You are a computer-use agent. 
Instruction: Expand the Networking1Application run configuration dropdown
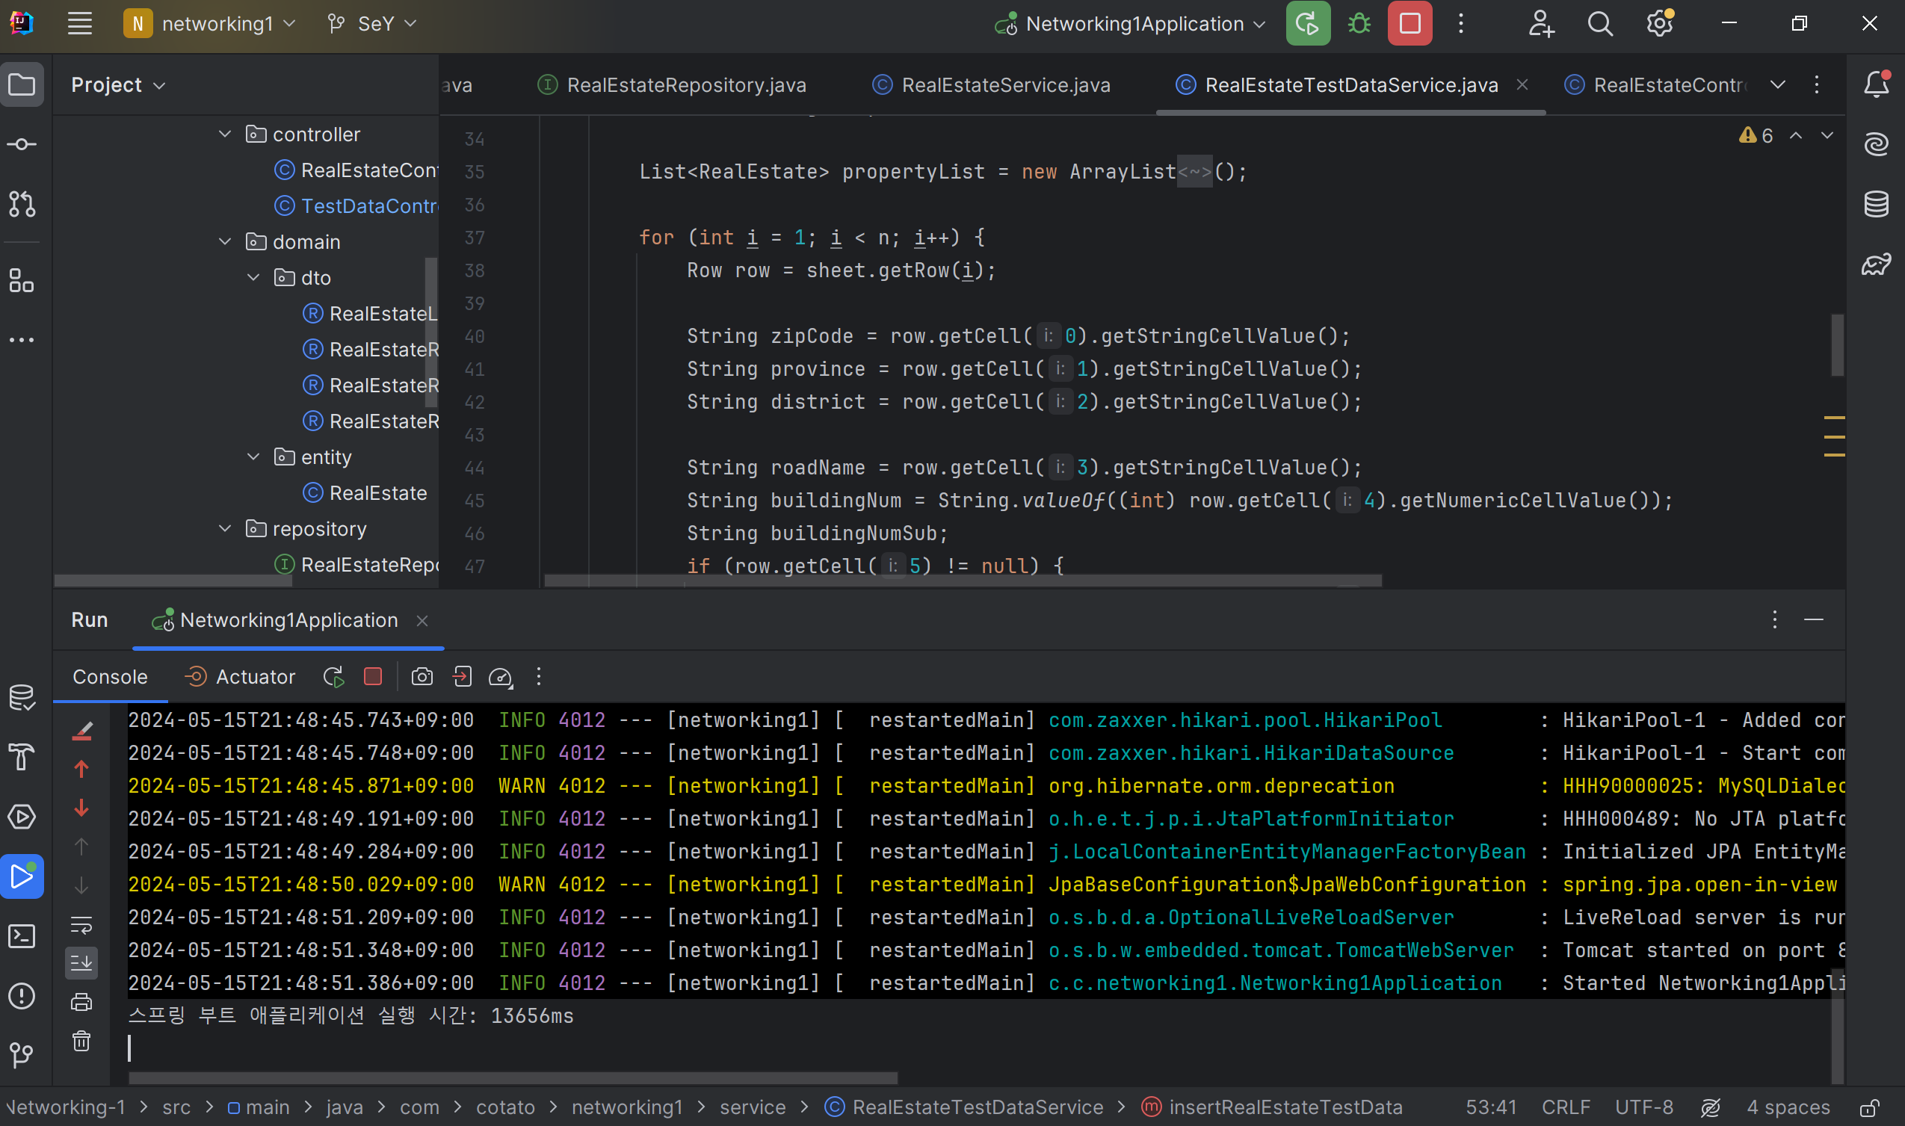(1260, 23)
